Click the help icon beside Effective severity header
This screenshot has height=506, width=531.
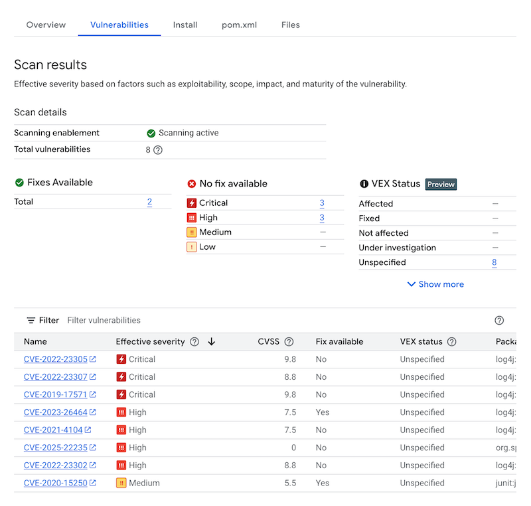point(194,341)
